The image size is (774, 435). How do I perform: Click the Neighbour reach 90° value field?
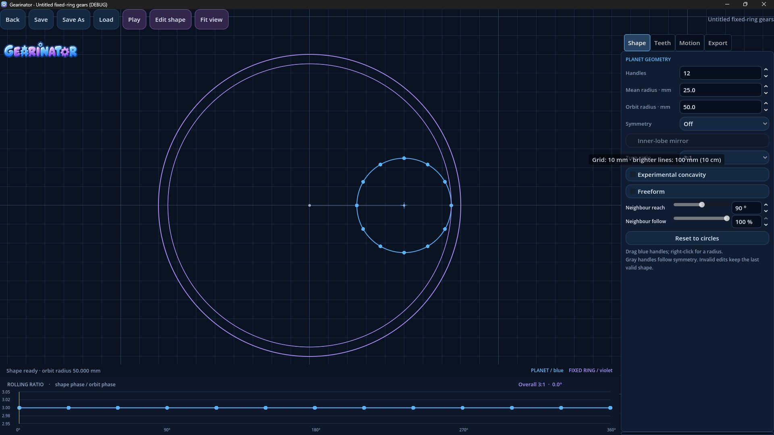click(746, 208)
